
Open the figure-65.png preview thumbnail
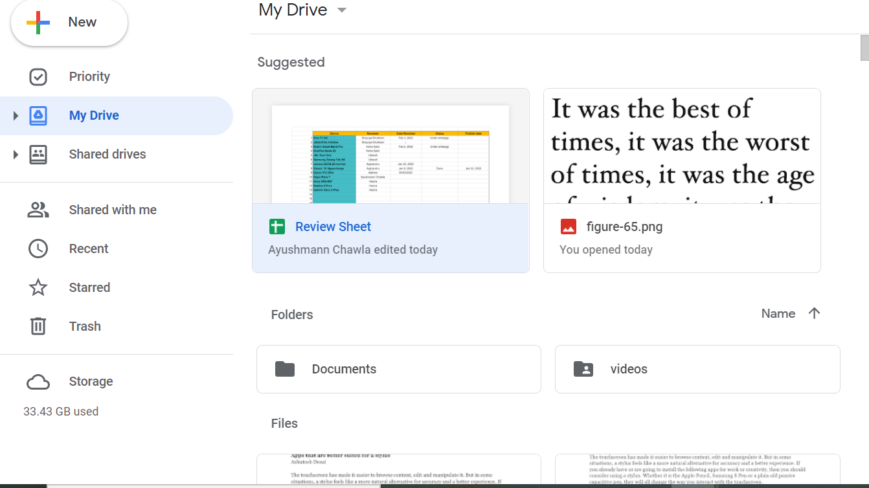point(682,146)
